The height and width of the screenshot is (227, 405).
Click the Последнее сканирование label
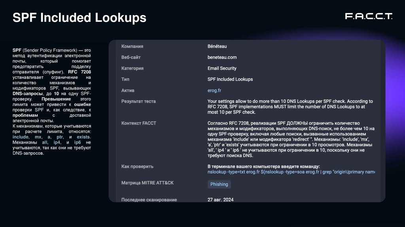pos(149,200)
